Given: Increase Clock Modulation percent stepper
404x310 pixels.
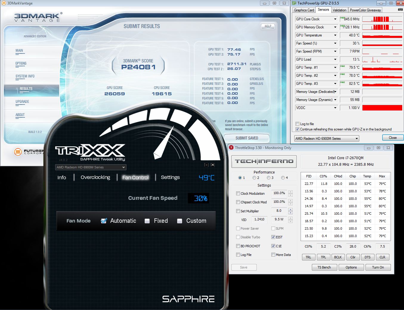Looking at the screenshot, I should point(290,192).
